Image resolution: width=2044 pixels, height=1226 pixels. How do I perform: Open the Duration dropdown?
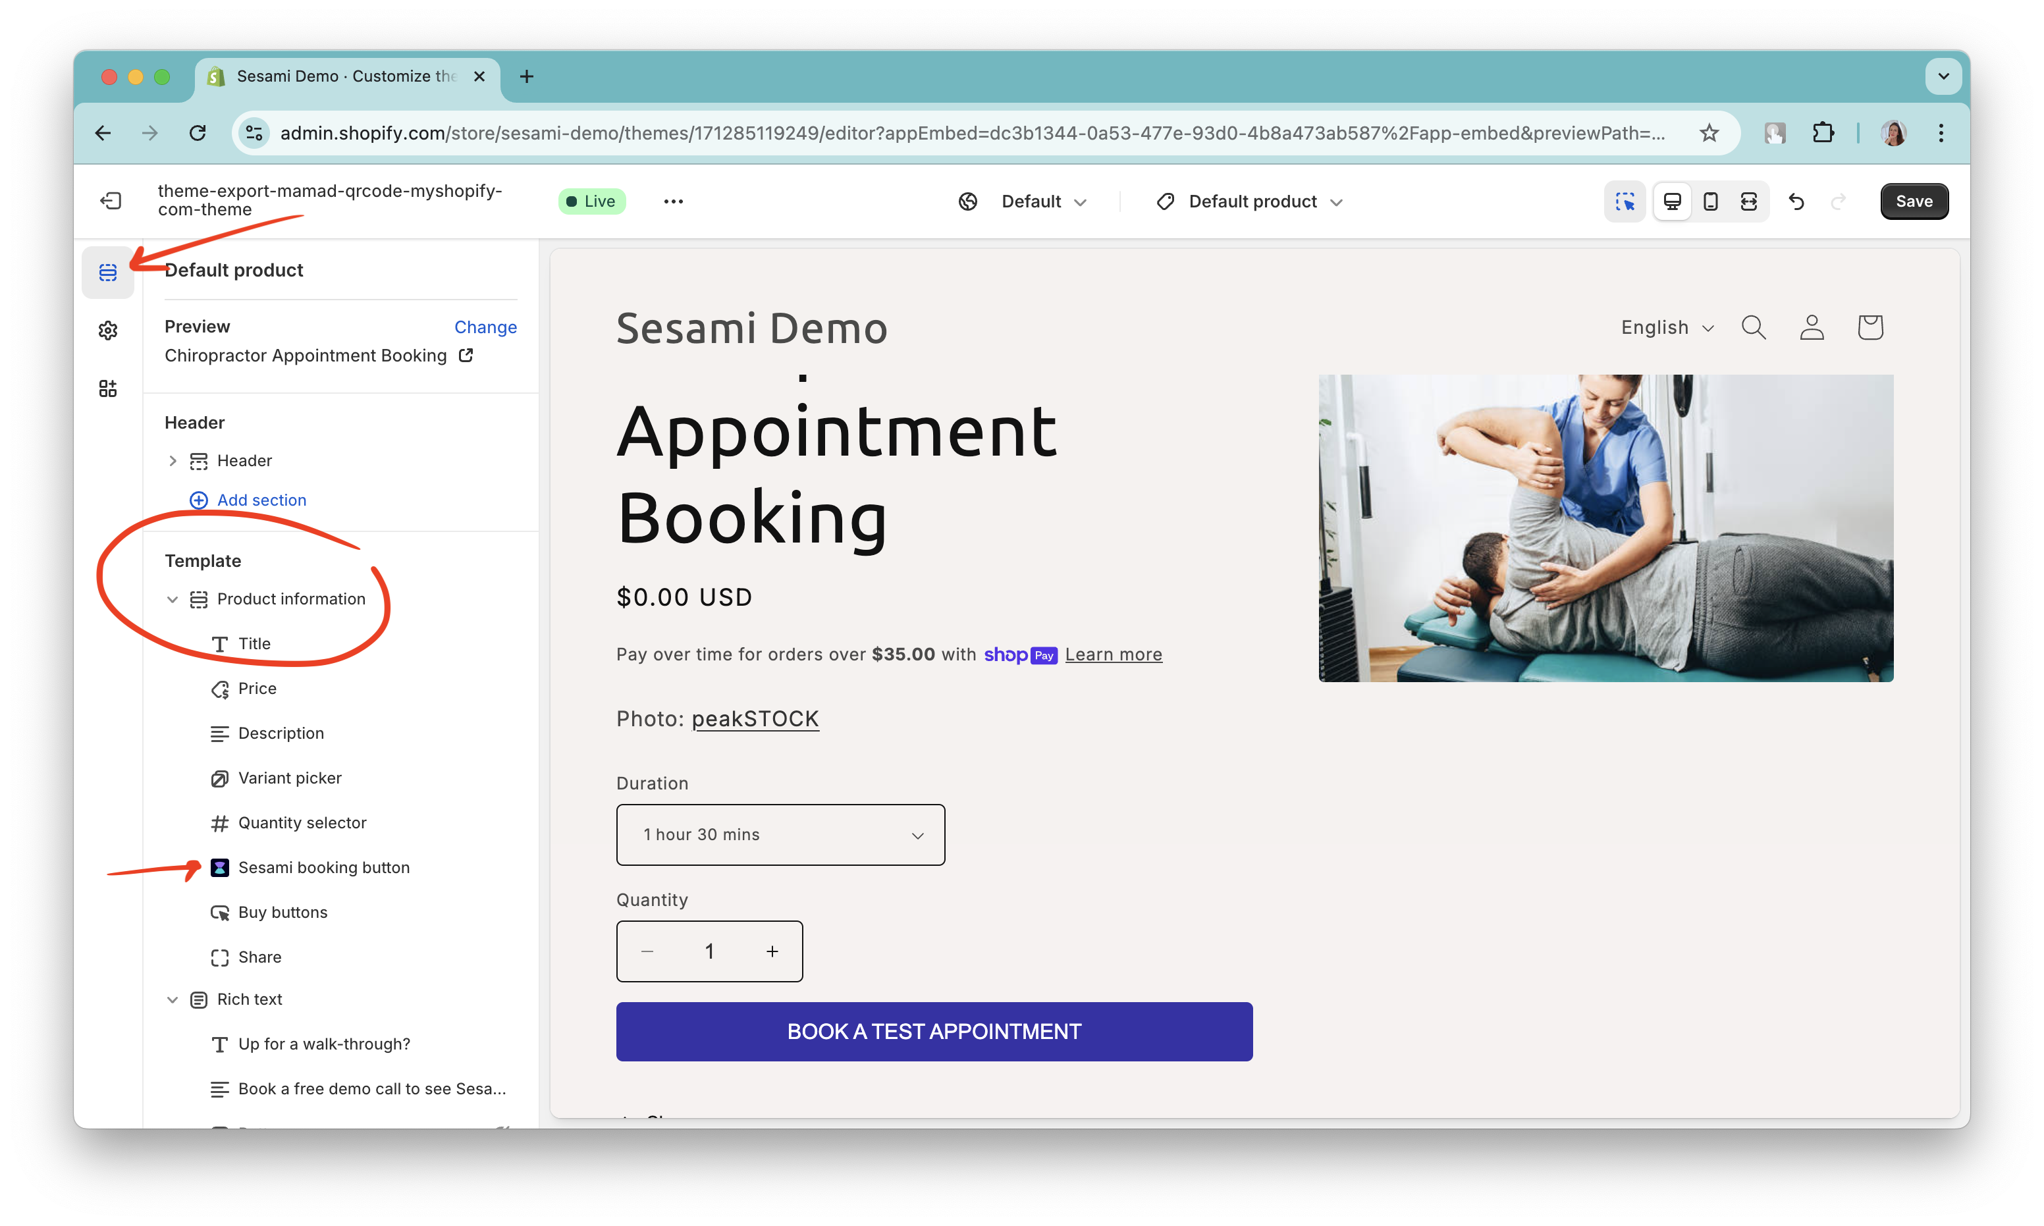point(780,834)
